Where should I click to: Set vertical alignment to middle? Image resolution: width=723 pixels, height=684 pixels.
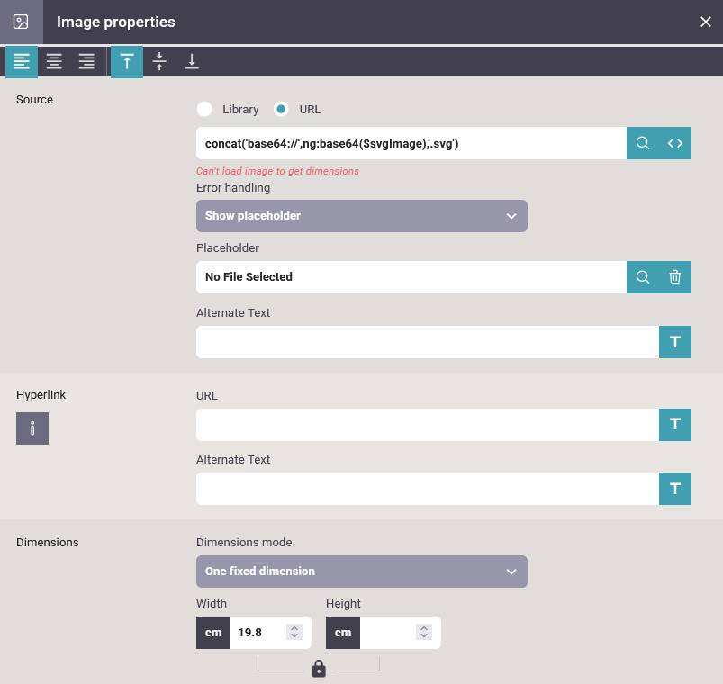[159, 62]
